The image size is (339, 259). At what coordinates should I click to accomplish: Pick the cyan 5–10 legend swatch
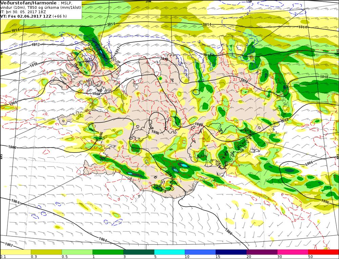pyautogui.click(x=169, y=252)
